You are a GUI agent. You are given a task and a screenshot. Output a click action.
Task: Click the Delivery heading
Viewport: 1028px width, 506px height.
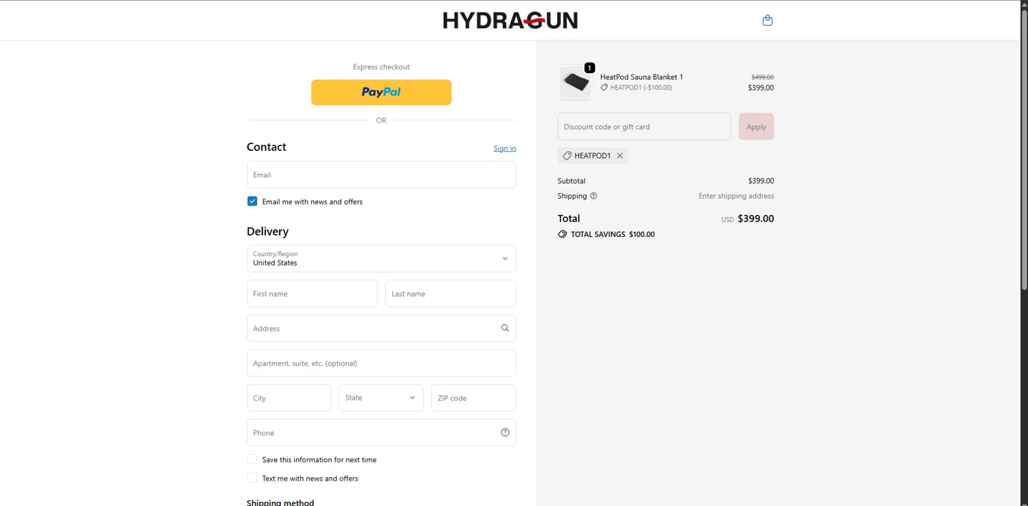tap(267, 231)
